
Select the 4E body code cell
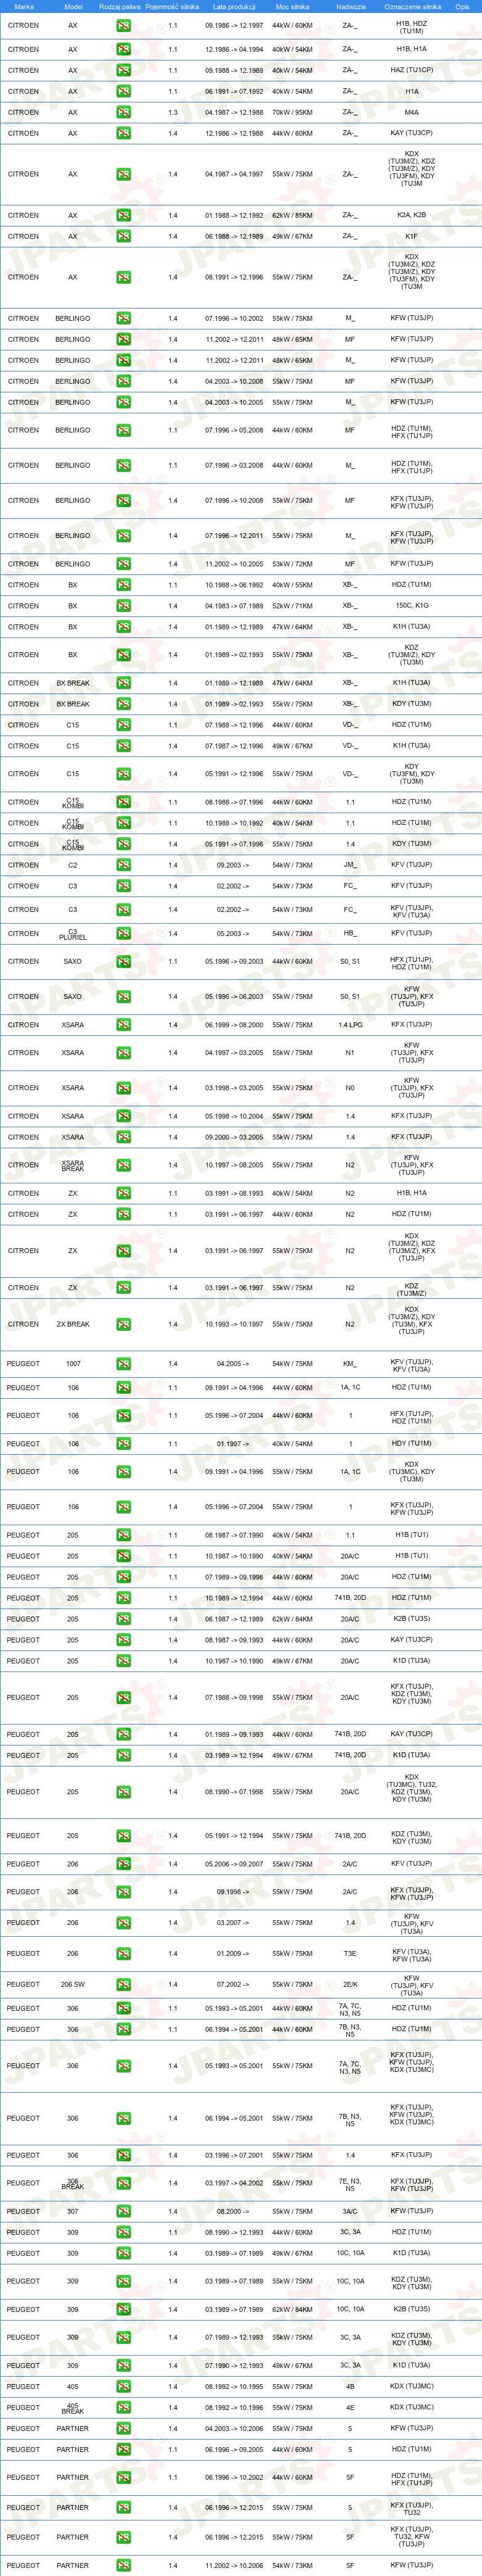350,2408
